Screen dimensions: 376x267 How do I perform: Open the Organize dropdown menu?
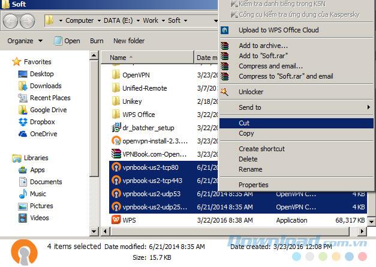click(x=25, y=41)
